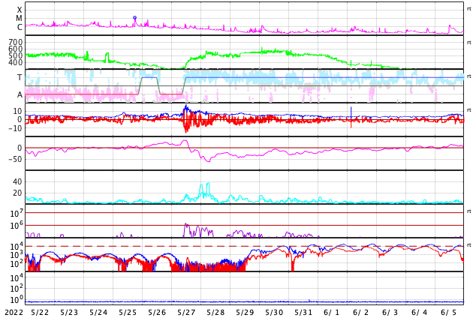Click the -50 tick label on the magenta plot
This screenshot has height=318, width=476.
point(15,158)
